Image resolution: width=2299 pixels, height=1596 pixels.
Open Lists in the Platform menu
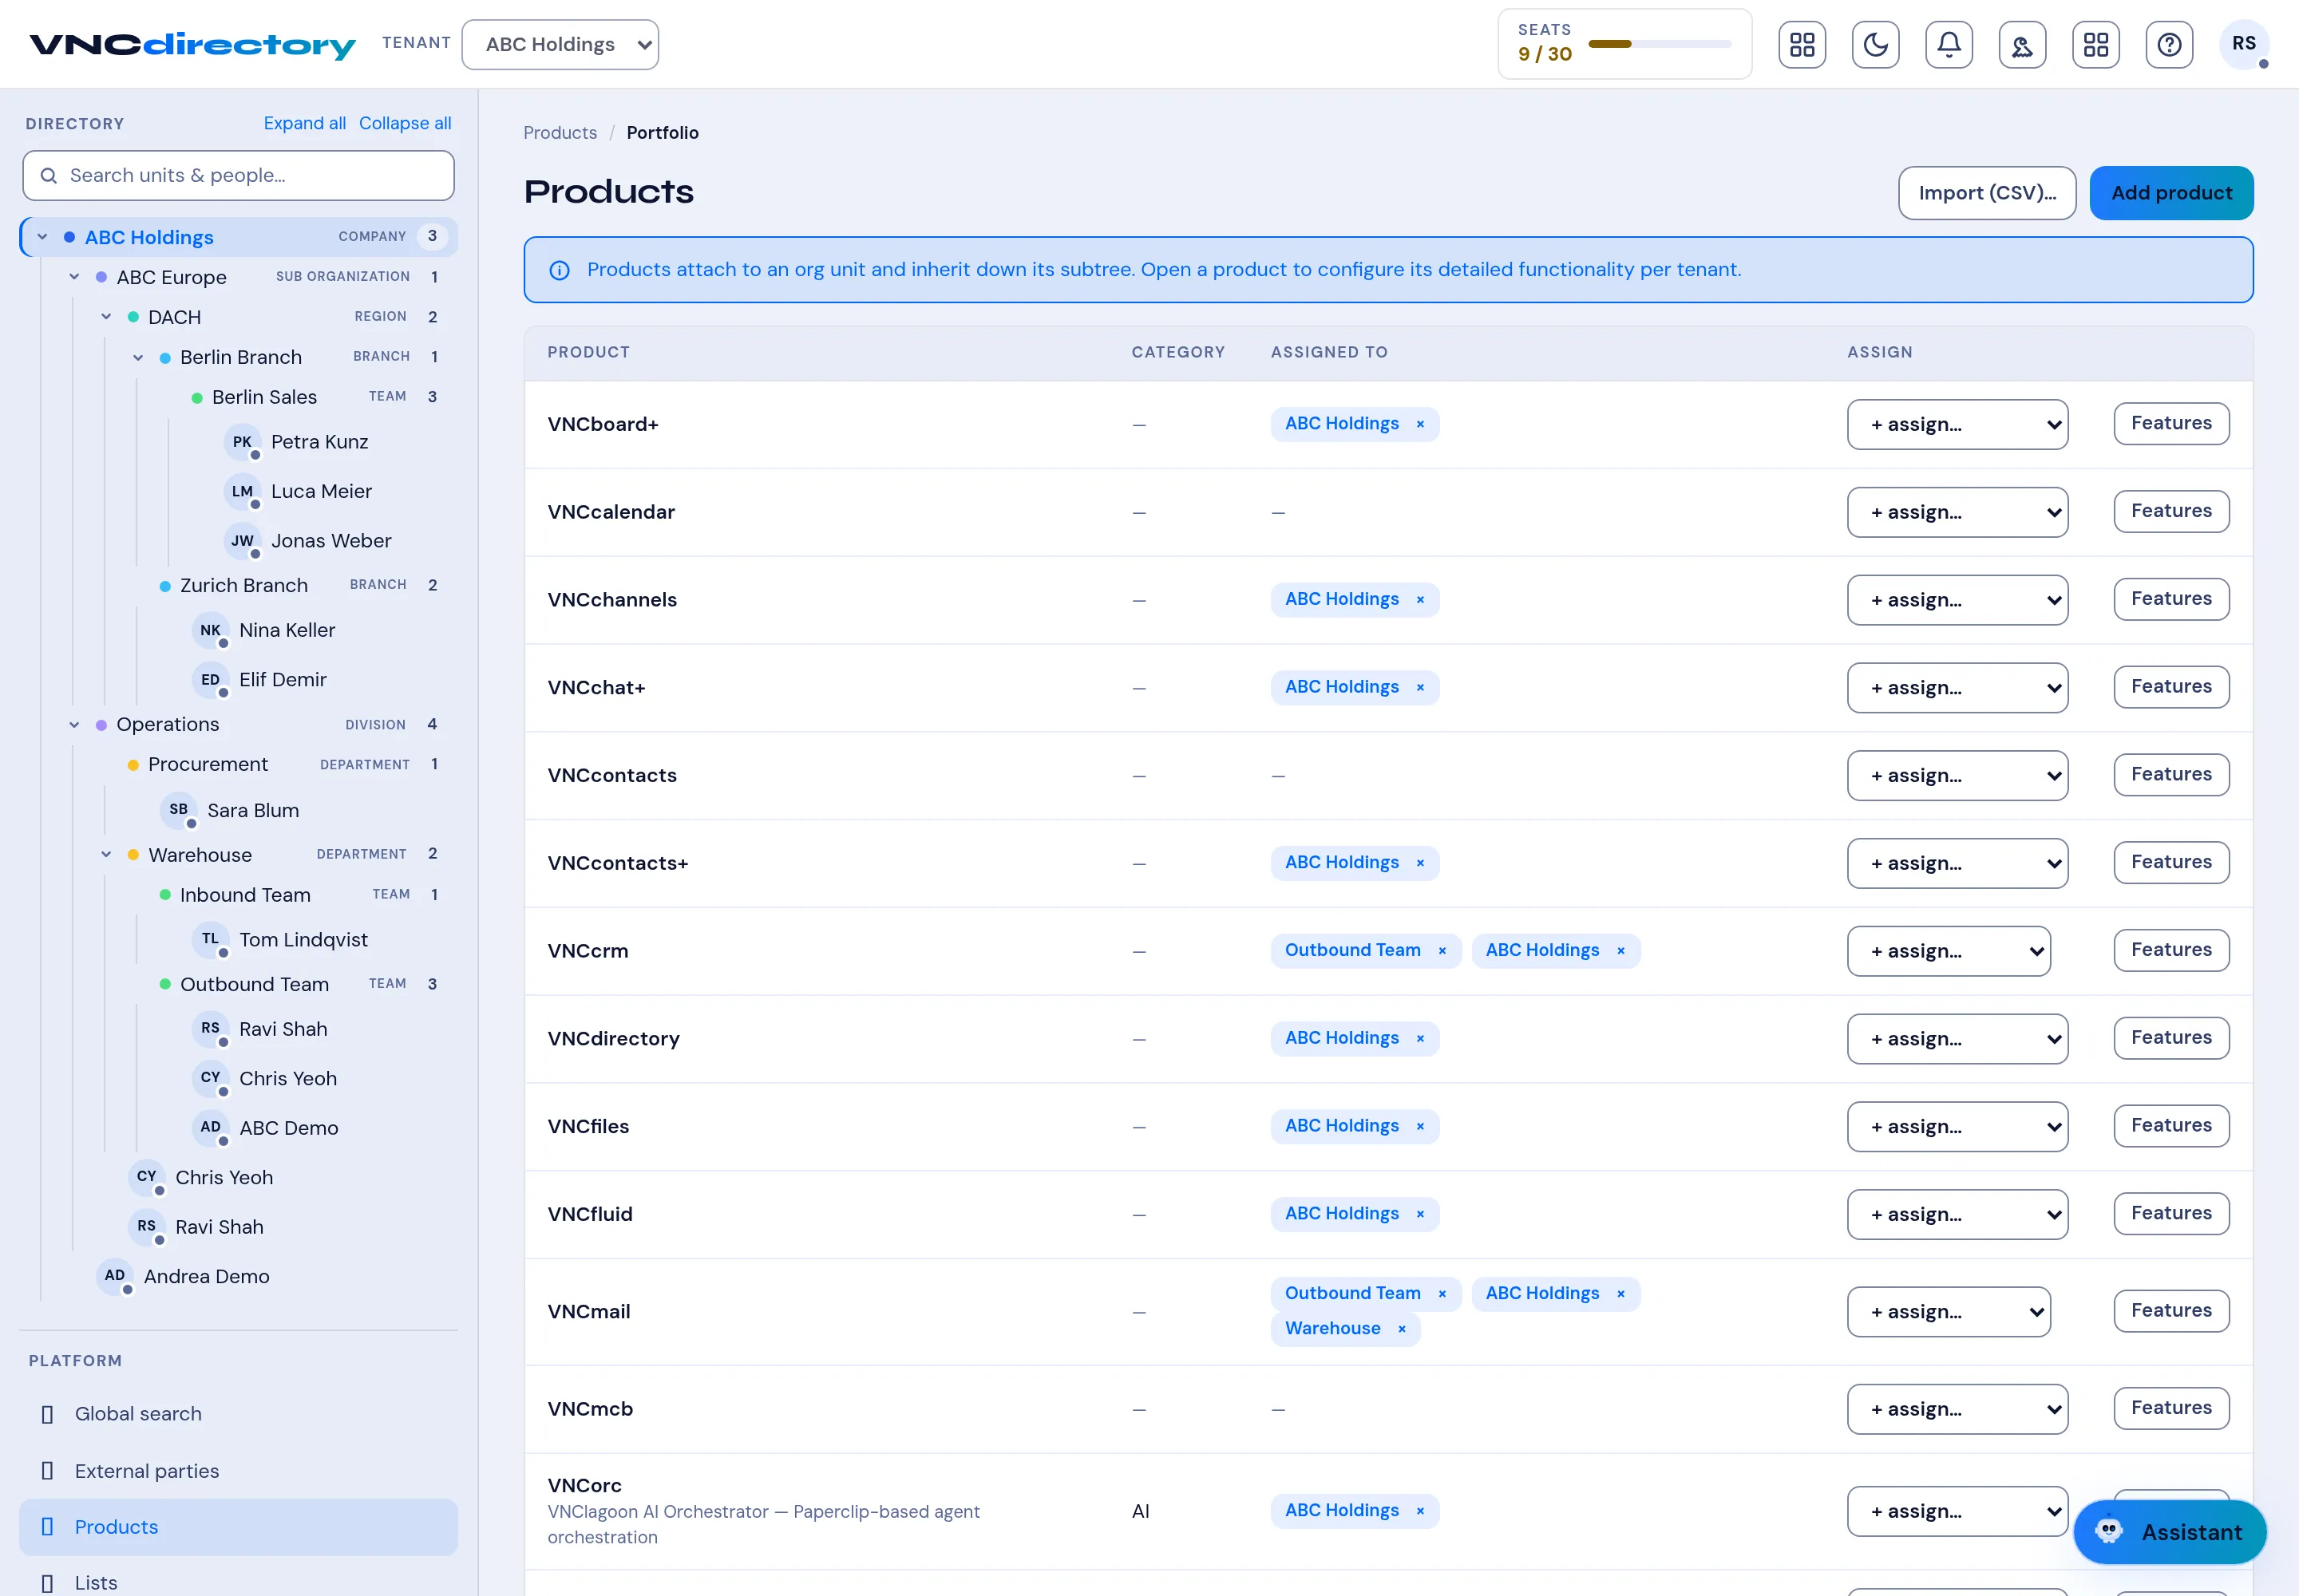click(238, 1582)
